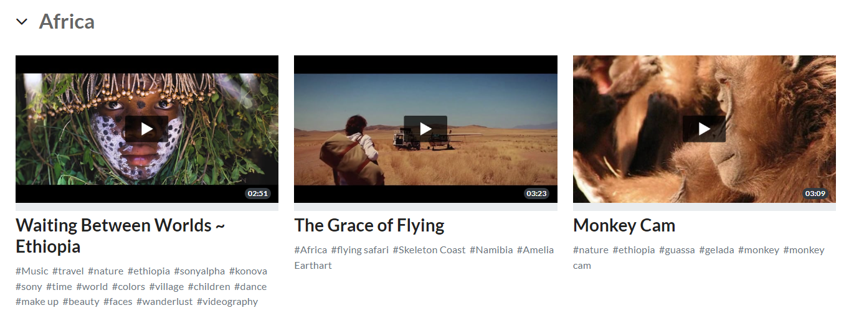Open the #Music tag

coord(32,271)
